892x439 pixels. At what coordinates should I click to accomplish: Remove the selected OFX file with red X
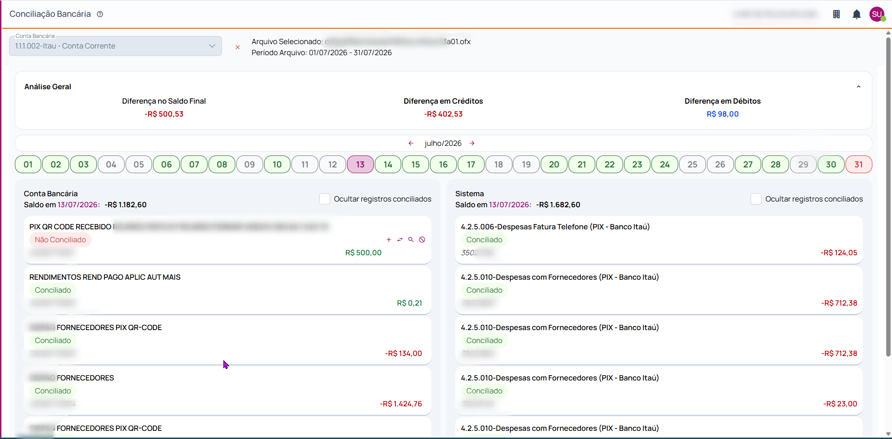(238, 47)
